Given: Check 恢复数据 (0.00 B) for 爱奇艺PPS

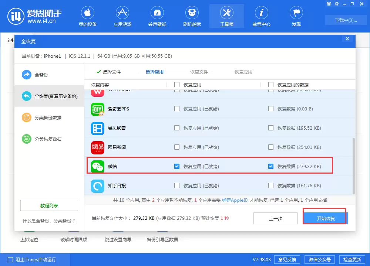Looking at the screenshot, I should click(x=271, y=109).
